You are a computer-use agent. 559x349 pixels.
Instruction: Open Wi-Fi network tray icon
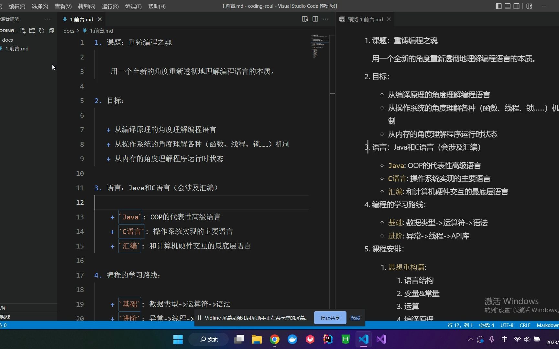click(517, 339)
